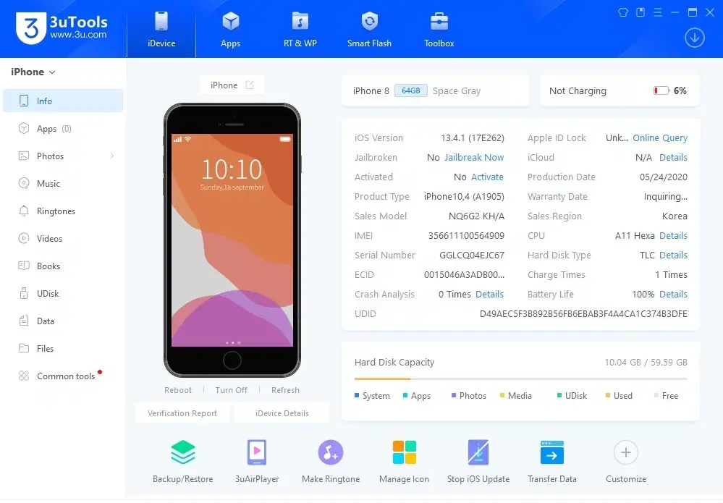Click the Activate link
723x503 pixels.
487,177
